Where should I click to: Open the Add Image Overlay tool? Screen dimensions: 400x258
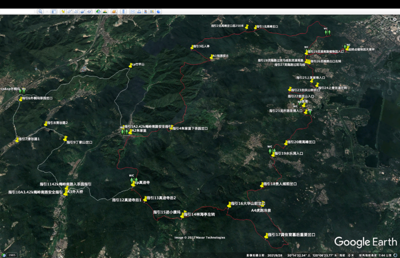point(82,11)
